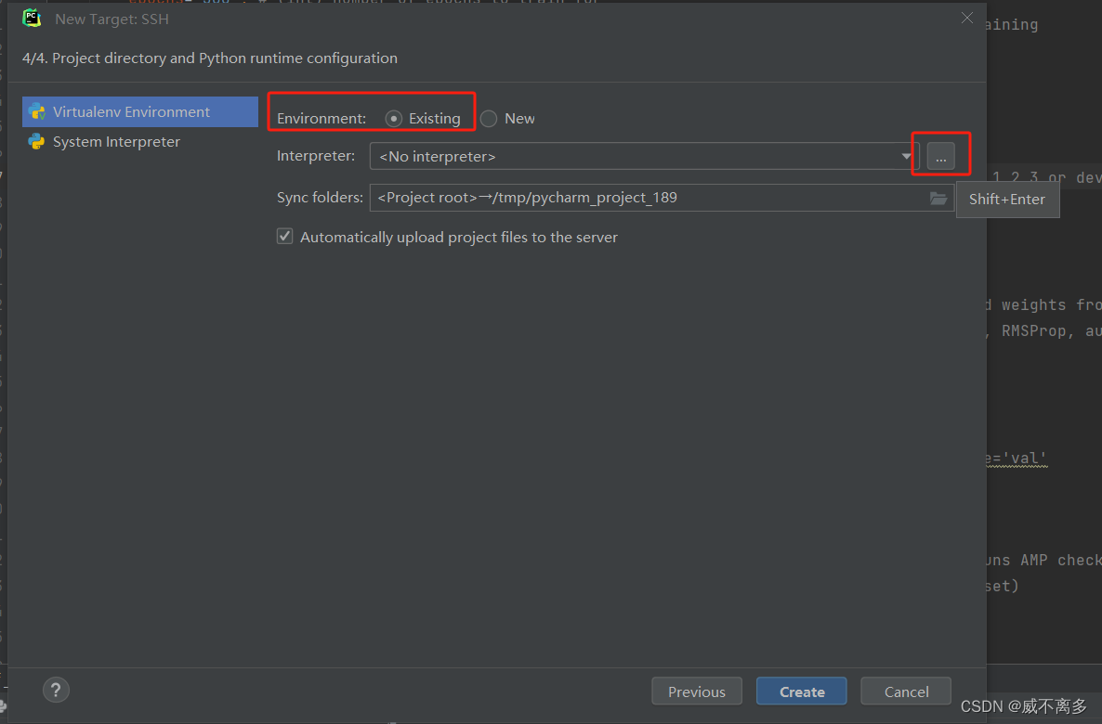Click the ellipsis browse button for interpreter
The image size is (1102, 724).
coord(940,156)
